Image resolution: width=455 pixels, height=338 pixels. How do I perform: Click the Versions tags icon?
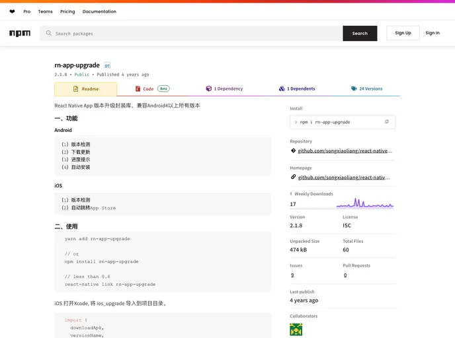354,88
